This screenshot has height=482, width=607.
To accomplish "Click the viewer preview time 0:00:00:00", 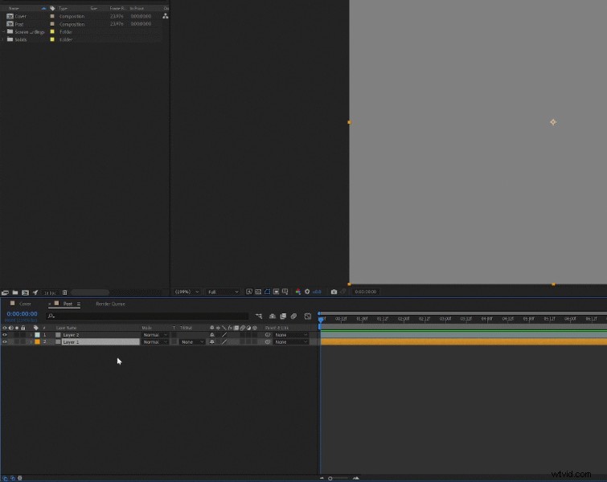I will (365, 292).
